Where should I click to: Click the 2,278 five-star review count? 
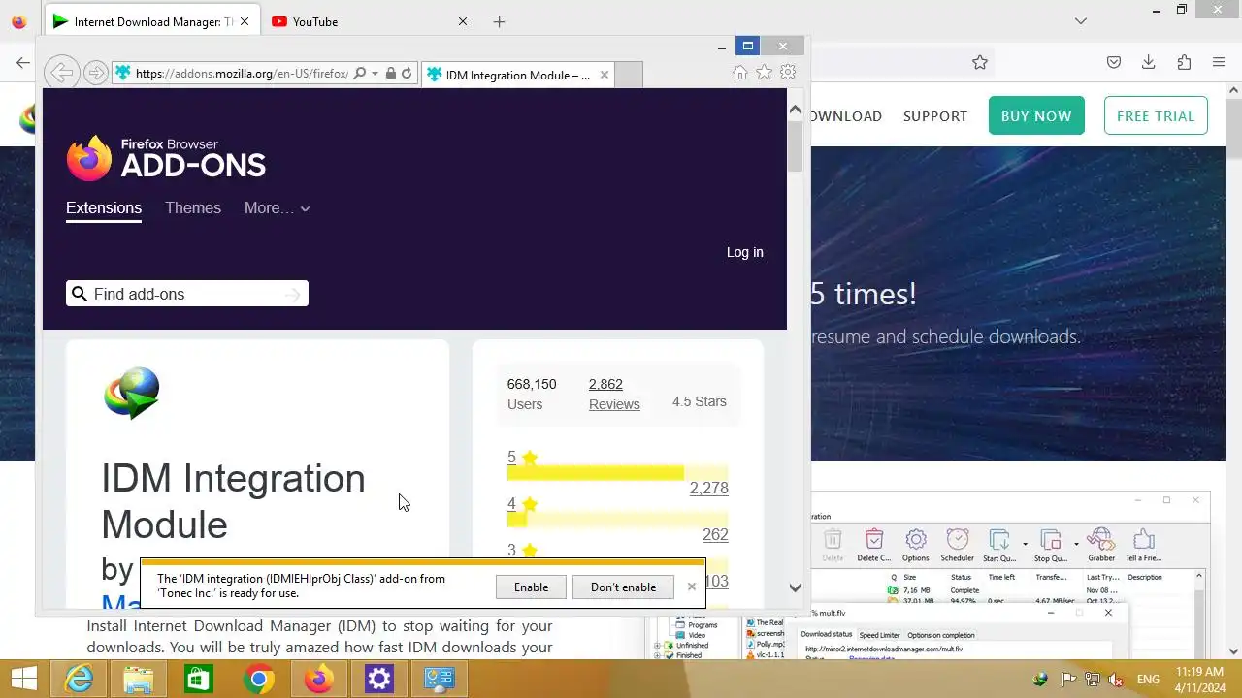pyautogui.click(x=708, y=488)
